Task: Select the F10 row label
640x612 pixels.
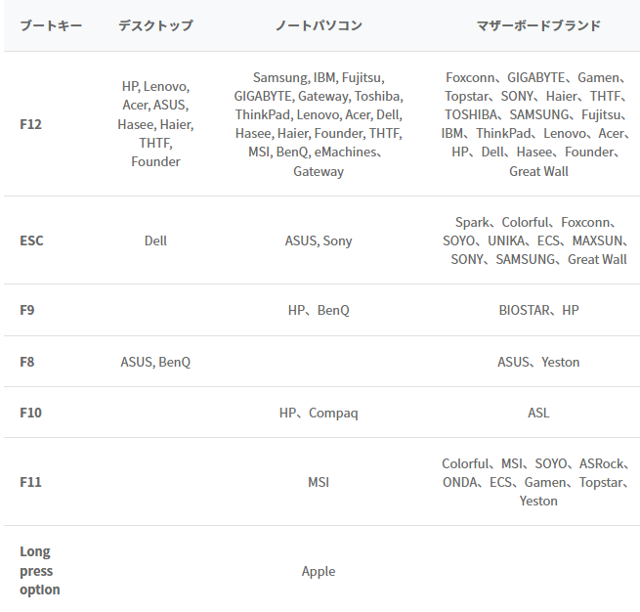Action: click(x=30, y=413)
